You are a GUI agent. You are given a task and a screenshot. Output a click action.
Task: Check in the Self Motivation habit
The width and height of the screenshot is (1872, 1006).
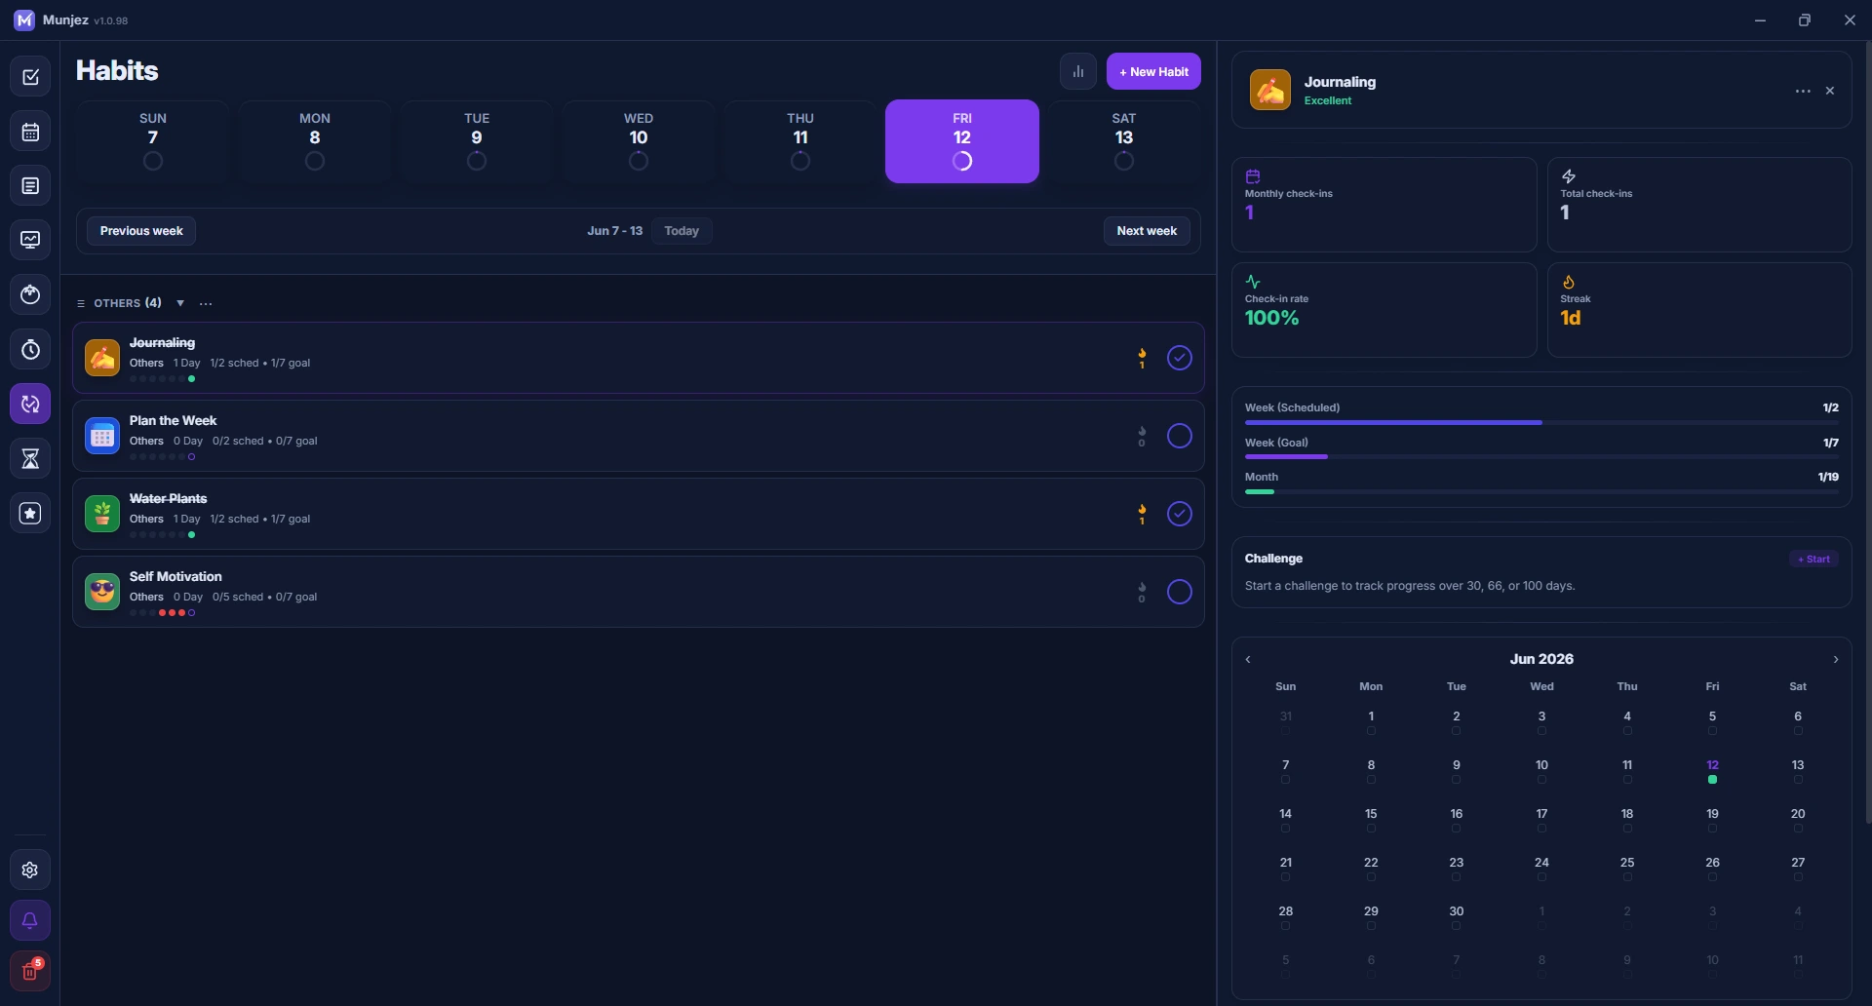click(x=1180, y=592)
